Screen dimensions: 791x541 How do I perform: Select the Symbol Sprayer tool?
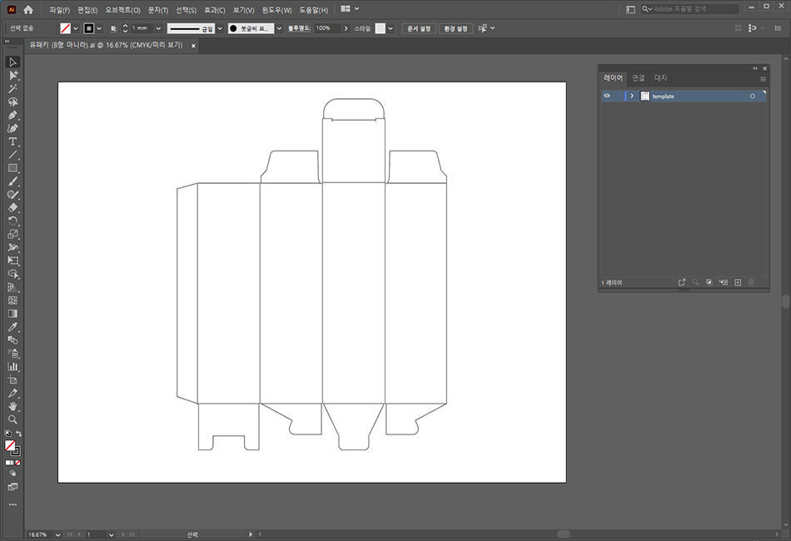[12, 354]
